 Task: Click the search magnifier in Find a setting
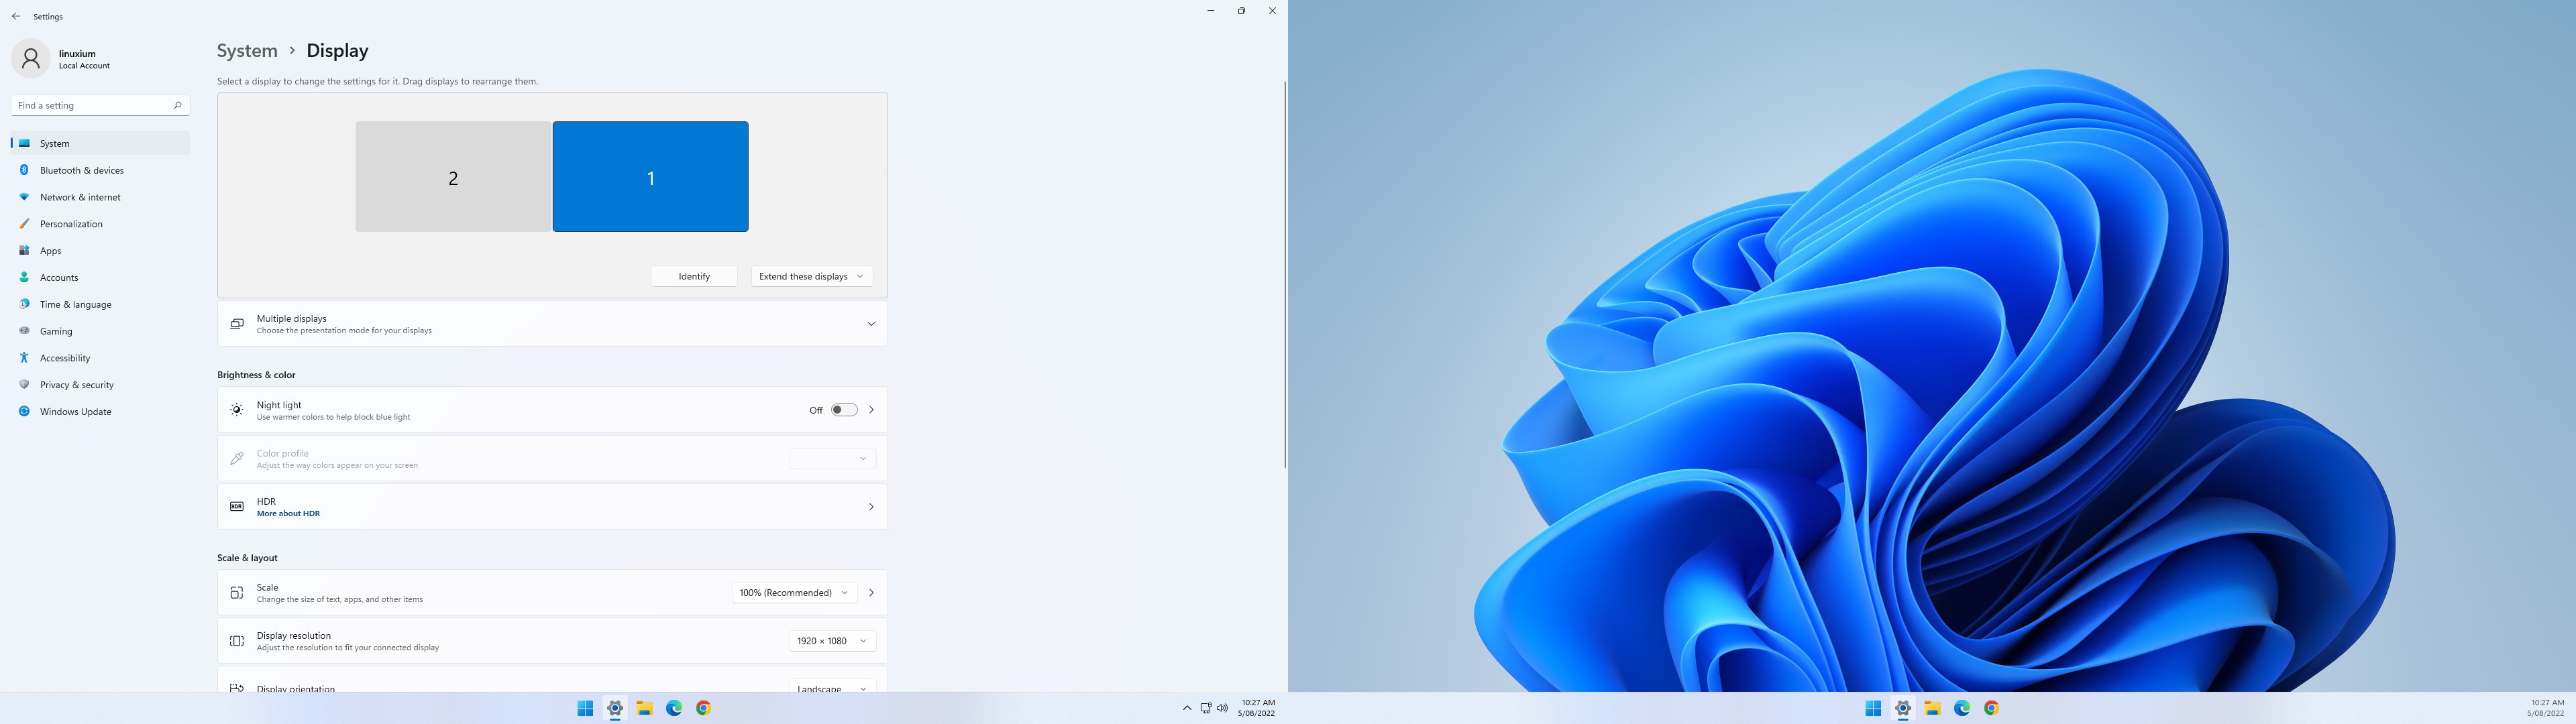(x=177, y=105)
